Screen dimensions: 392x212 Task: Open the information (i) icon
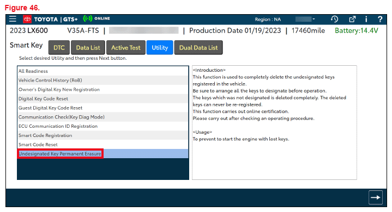[366, 19]
